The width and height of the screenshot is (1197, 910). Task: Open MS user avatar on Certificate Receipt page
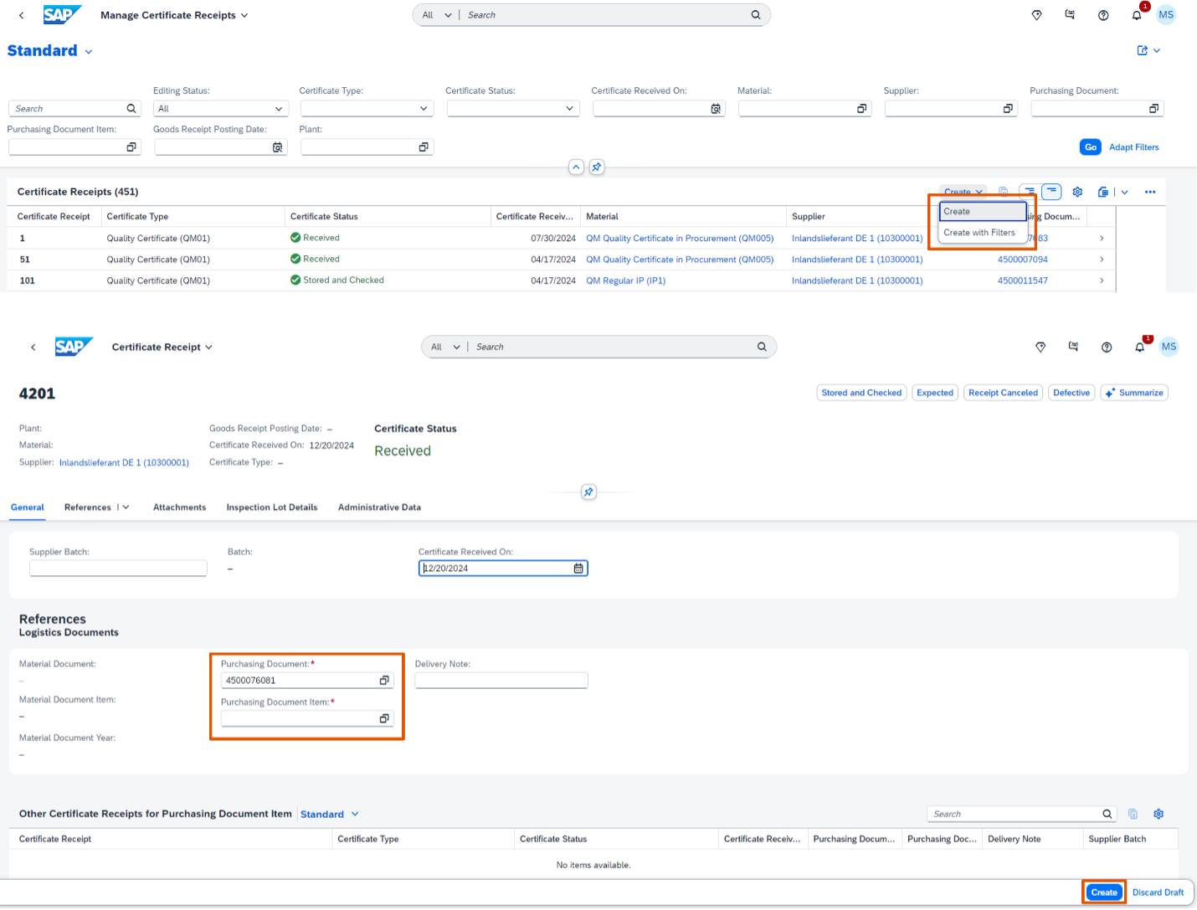coord(1169,347)
